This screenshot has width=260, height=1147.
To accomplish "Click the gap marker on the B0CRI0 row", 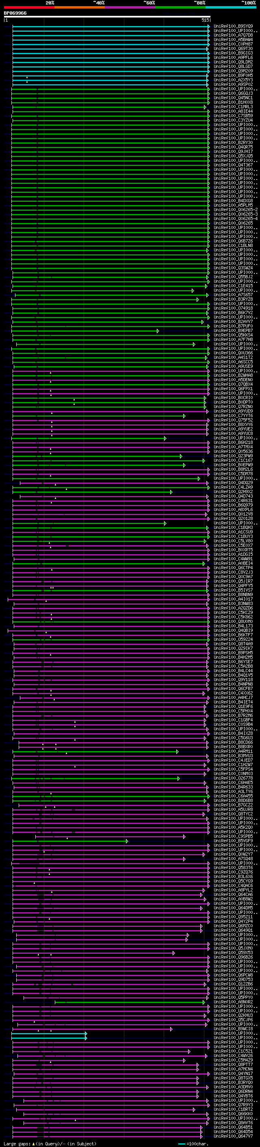I will pos(74,400).
